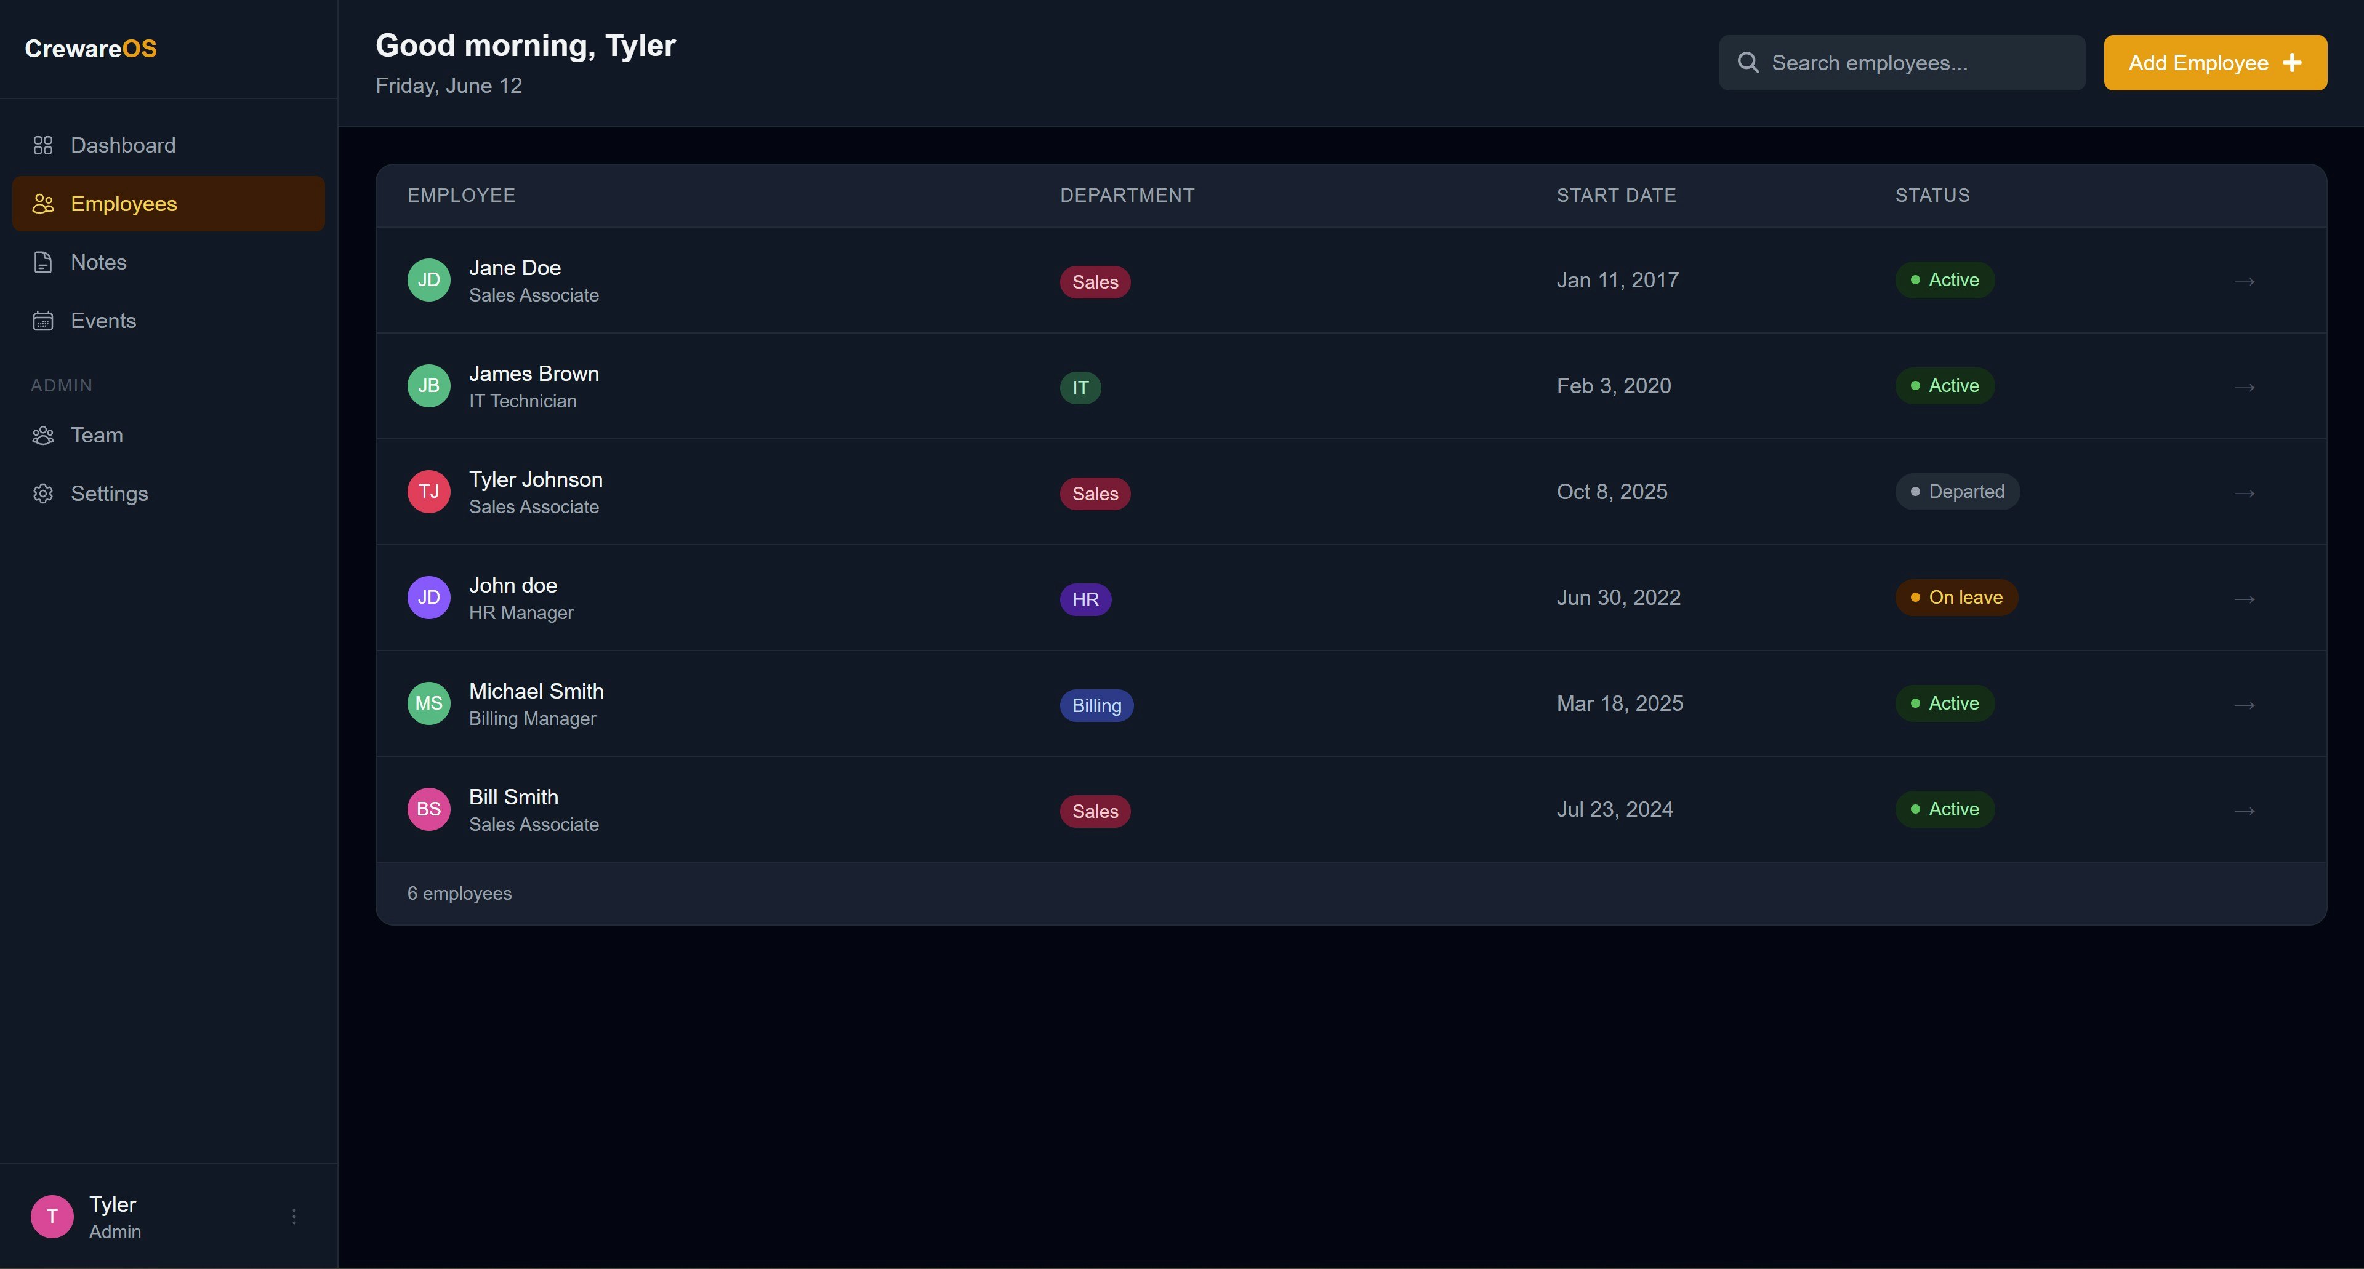Click the Michael Smith name text
The width and height of the screenshot is (2364, 1269).
[x=537, y=691]
